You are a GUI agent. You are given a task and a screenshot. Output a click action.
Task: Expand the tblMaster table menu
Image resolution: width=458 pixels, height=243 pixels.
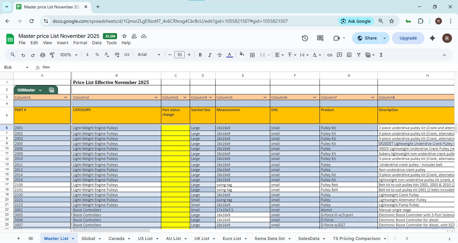tap(40, 90)
